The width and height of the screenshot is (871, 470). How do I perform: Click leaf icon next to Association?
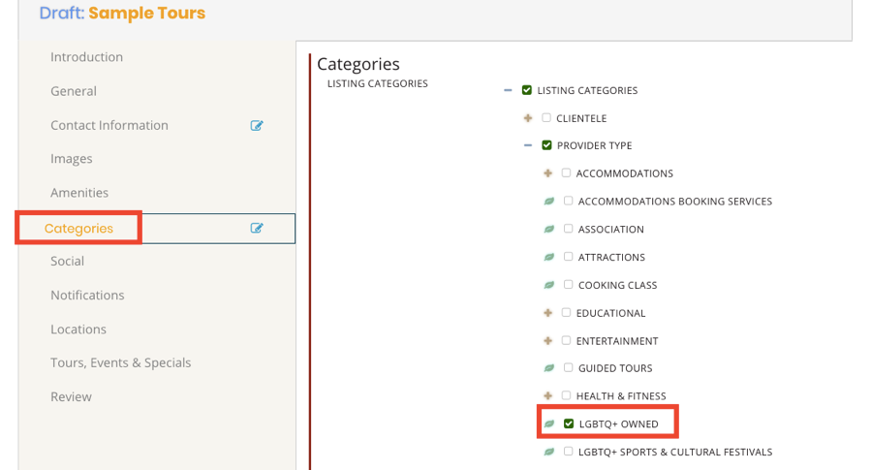pos(548,229)
